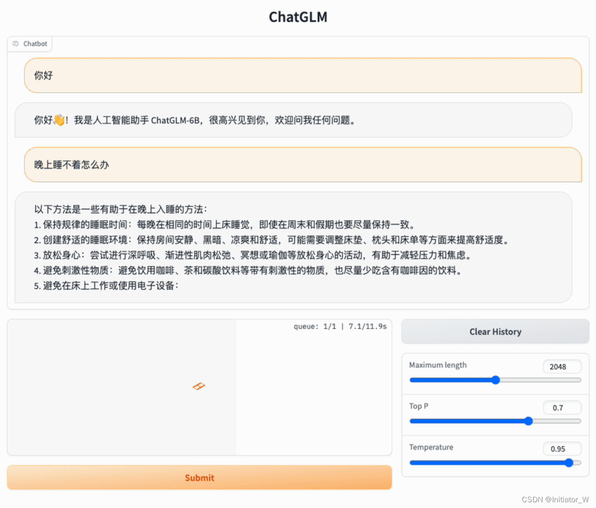Click list item 3 "放松身心"
This screenshot has height=508, width=596.
tap(253, 255)
